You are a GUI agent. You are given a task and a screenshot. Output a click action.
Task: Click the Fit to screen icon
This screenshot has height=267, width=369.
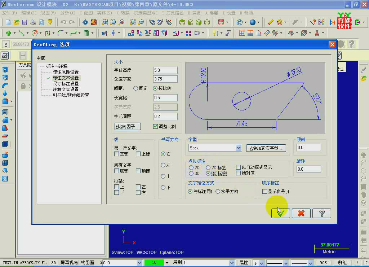click(85, 22)
